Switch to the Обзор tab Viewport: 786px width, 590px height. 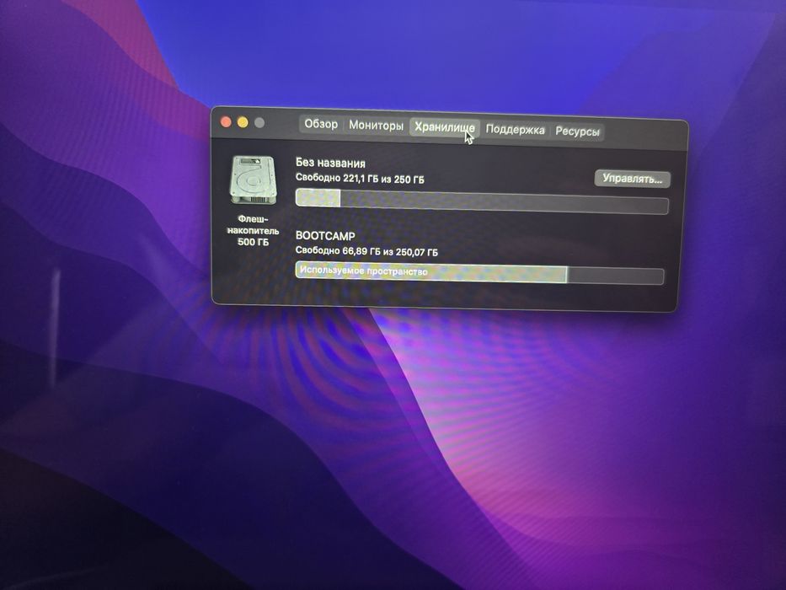(x=321, y=124)
